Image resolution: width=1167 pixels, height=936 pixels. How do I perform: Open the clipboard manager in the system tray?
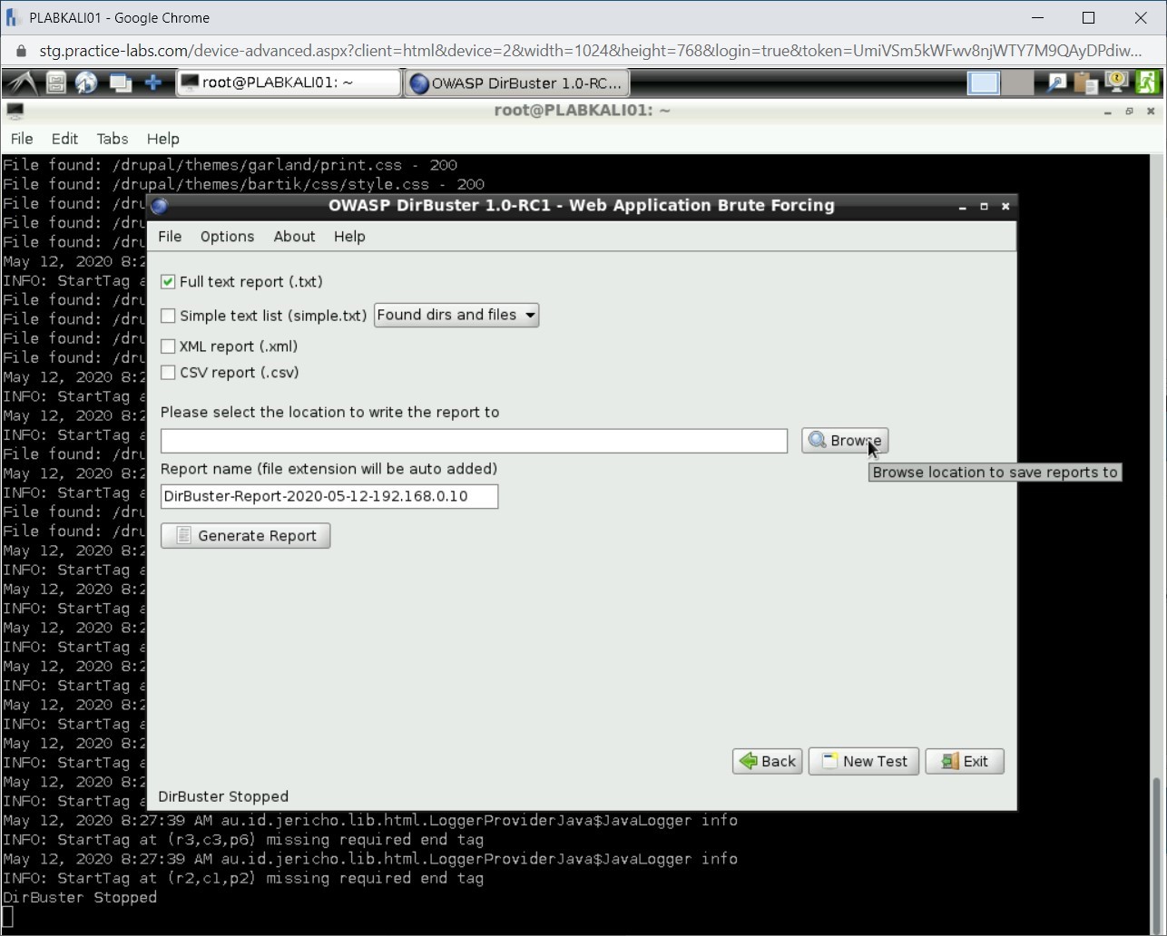1085,83
